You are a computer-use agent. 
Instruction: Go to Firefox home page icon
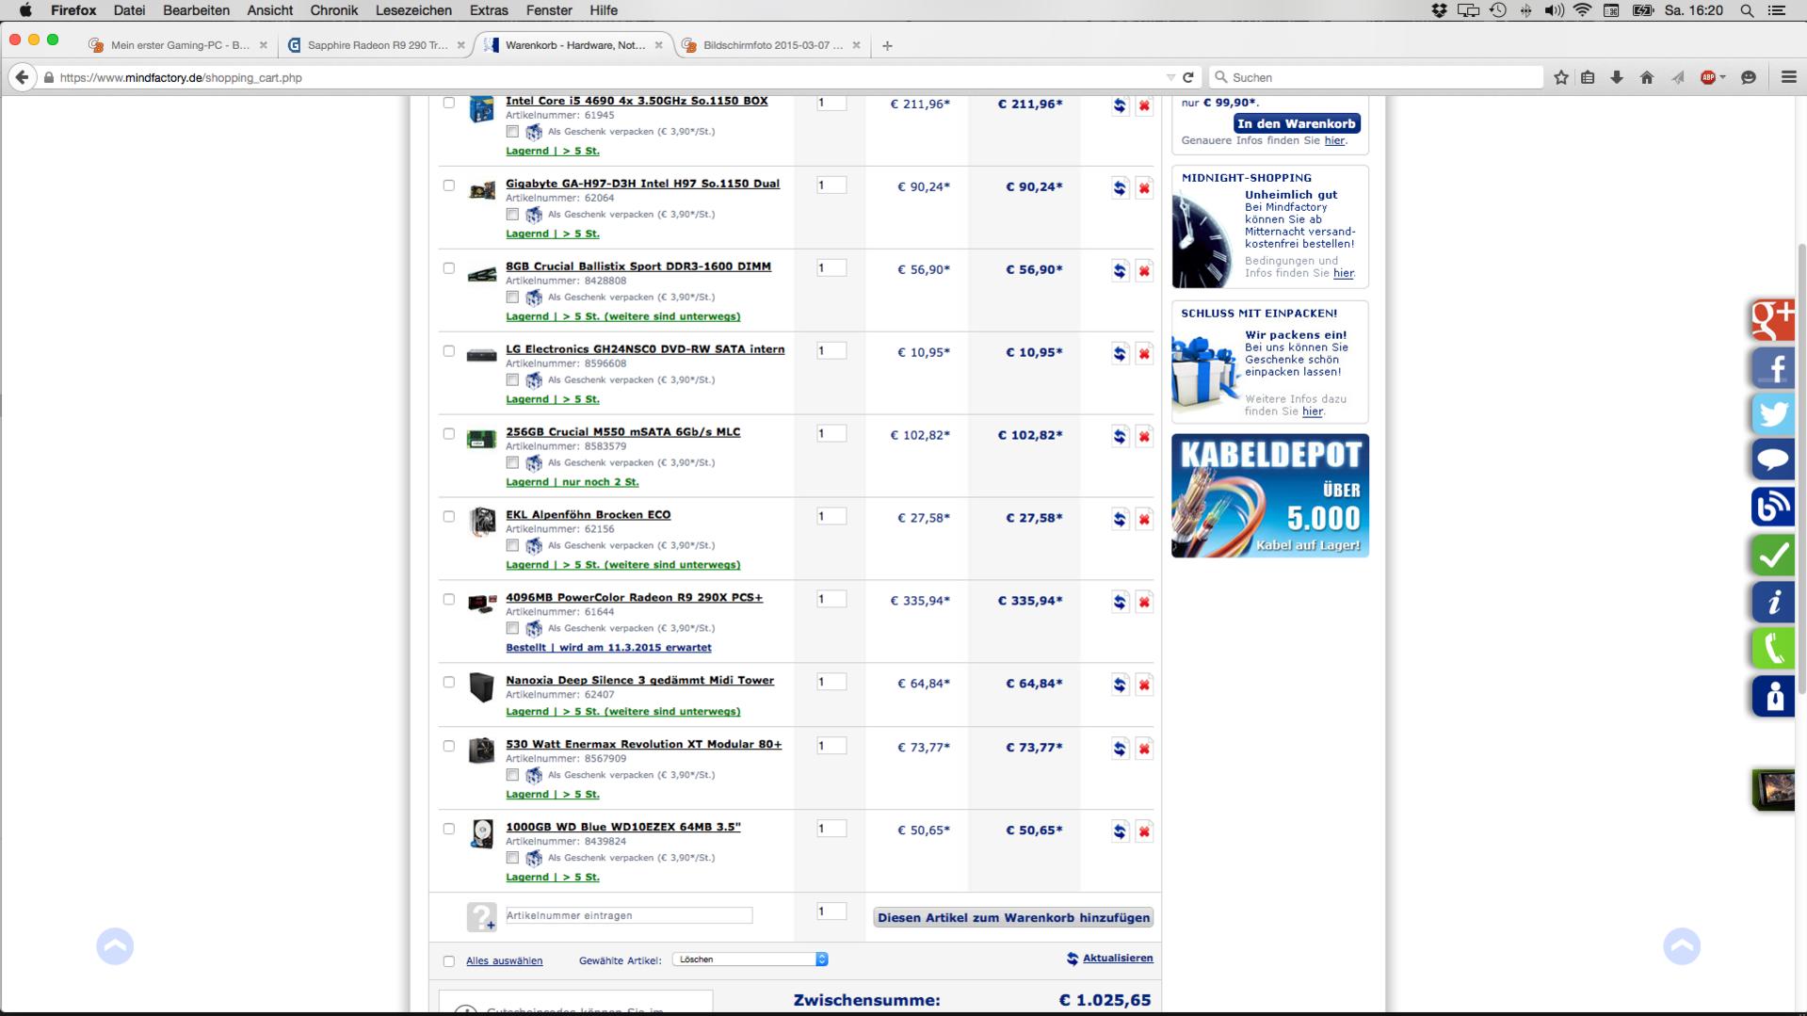pos(1647,77)
